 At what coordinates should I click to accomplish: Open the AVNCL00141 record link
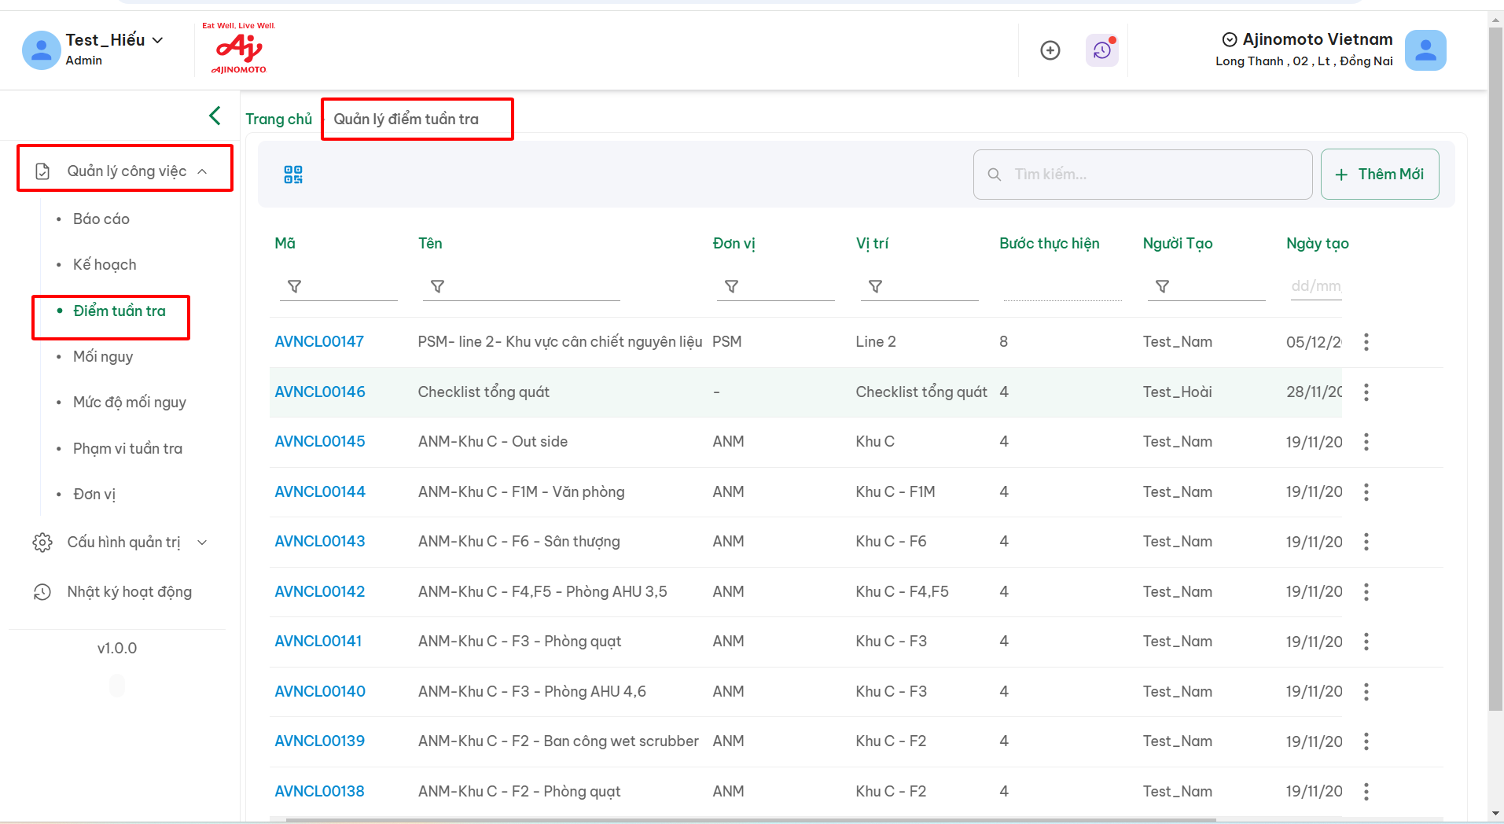(x=318, y=642)
